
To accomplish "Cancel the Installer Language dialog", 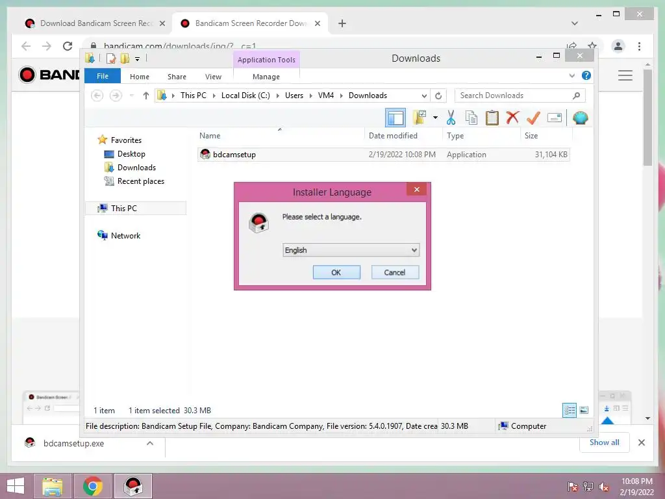I will click(x=395, y=272).
